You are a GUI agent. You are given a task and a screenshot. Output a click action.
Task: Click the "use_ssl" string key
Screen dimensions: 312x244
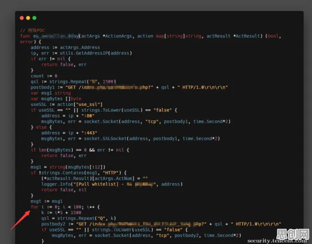(x=88, y=105)
